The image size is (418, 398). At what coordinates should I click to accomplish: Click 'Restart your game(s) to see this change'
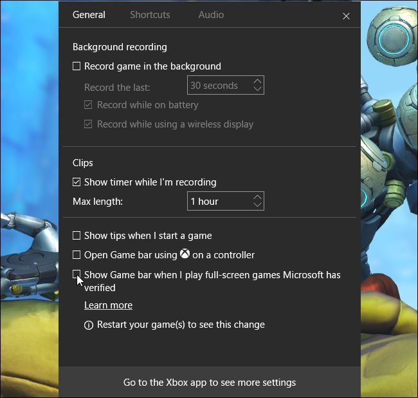pyautogui.click(x=181, y=325)
